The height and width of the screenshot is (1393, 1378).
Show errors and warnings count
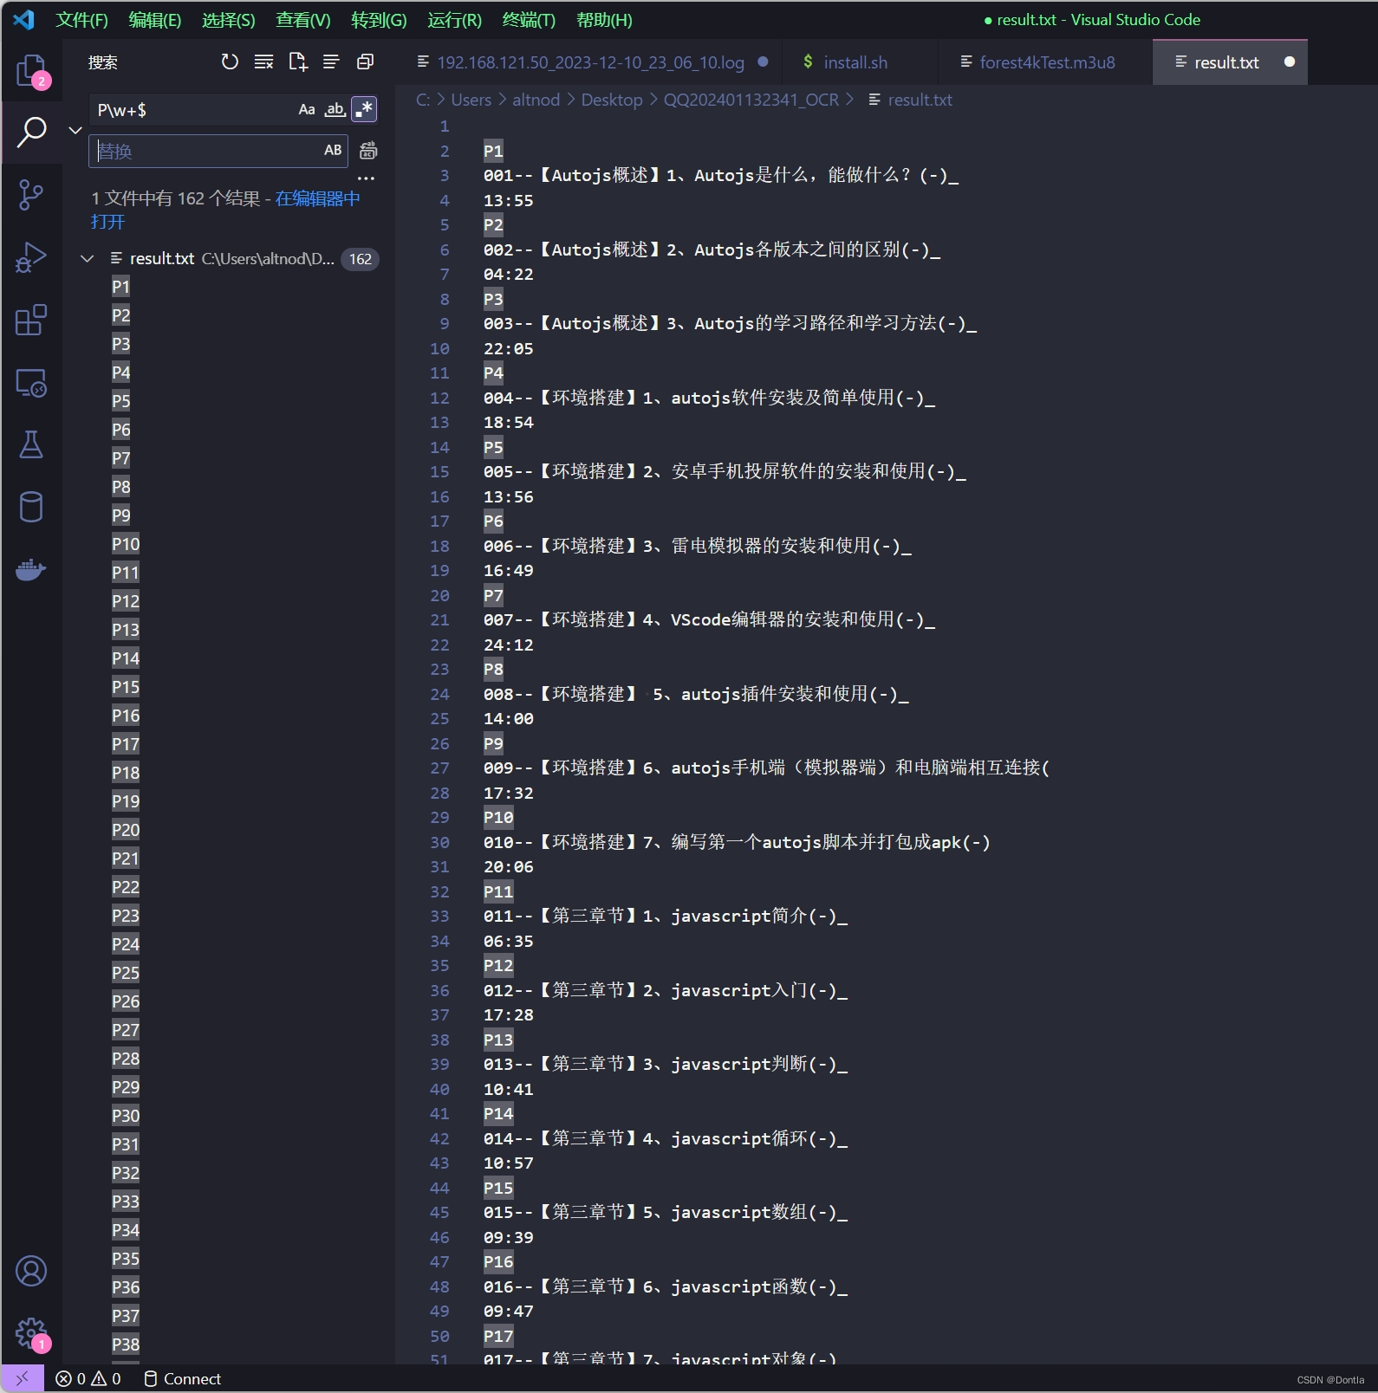(x=88, y=1378)
